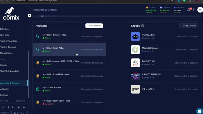
Task: Click the Invalid status info icon
Action: [x=53, y=104]
